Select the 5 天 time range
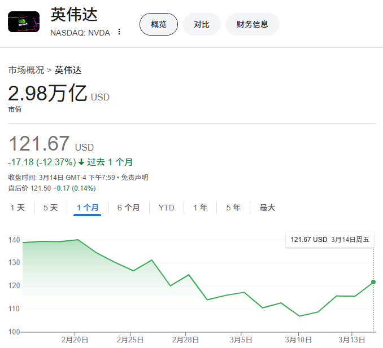383x348 pixels. (x=51, y=208)
